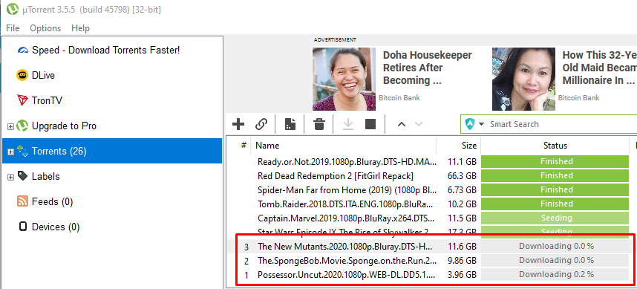The height and width of the screenshot is (289, 637).
Task: Open the Help menu
Action: pyautogui.click(x=80, y=28)
